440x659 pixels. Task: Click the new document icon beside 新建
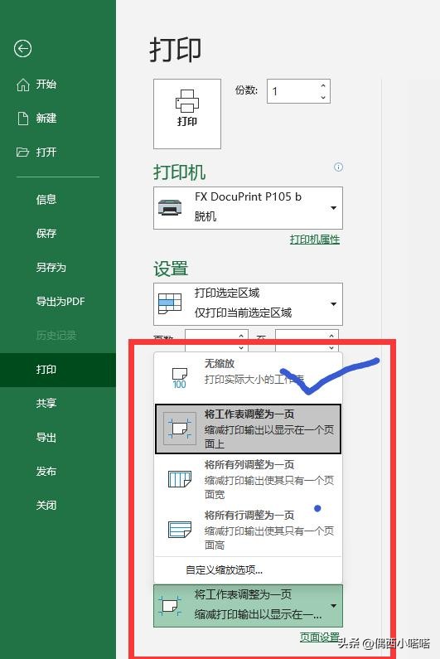pyautogui.click(x=22, y=119)
